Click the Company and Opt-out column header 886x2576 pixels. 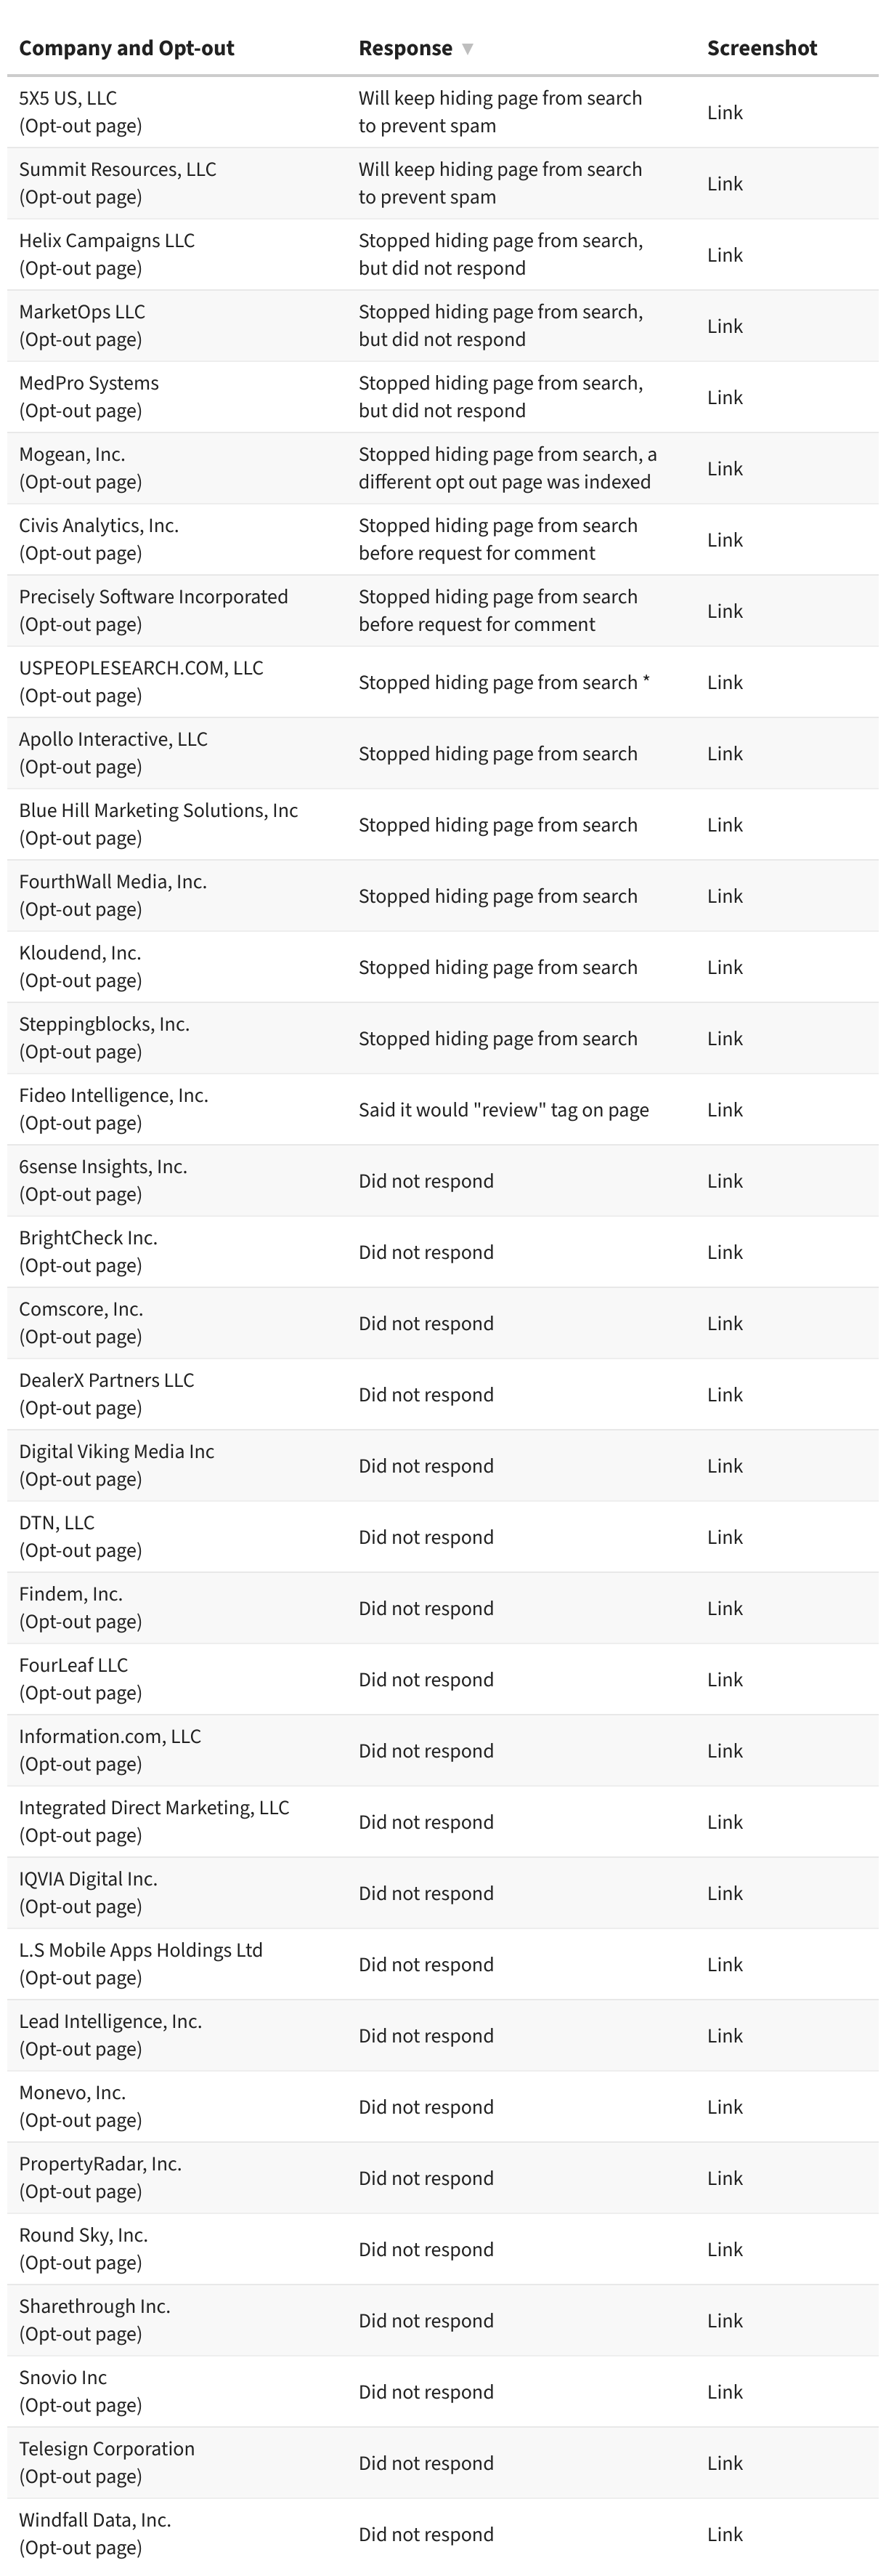(127, 48)
